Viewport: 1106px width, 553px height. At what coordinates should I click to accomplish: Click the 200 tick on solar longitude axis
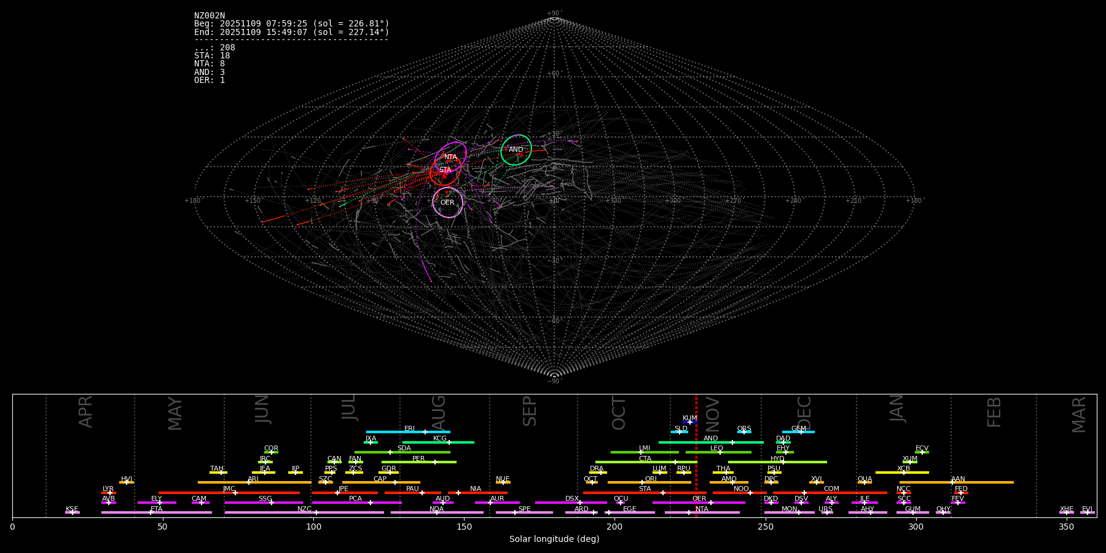pos(614,527)
